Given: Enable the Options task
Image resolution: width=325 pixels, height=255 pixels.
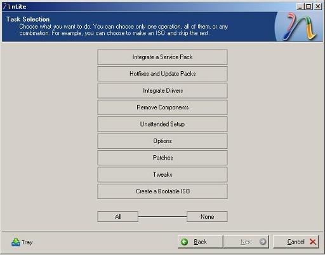Looking at the screenshot, I should pyautogui.click(x=162, y=141).
